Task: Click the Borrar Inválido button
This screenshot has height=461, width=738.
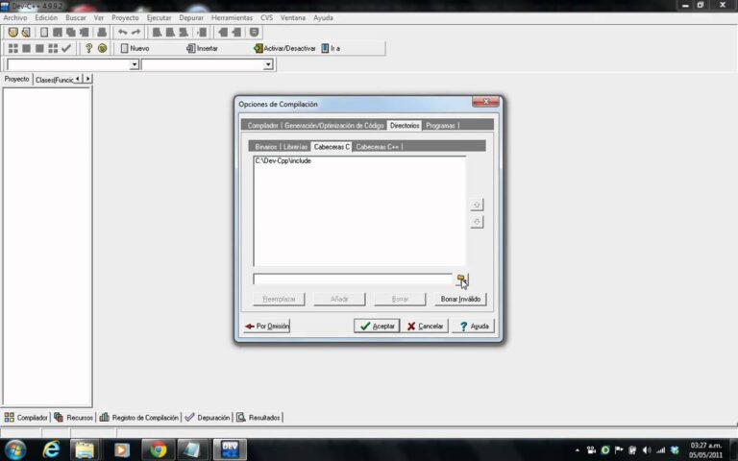Action: [460, 300]
